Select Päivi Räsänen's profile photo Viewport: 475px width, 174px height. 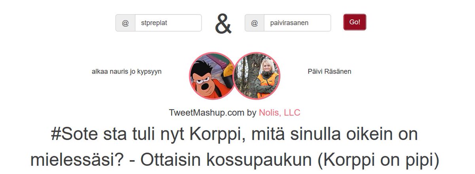tap(257, 76)
